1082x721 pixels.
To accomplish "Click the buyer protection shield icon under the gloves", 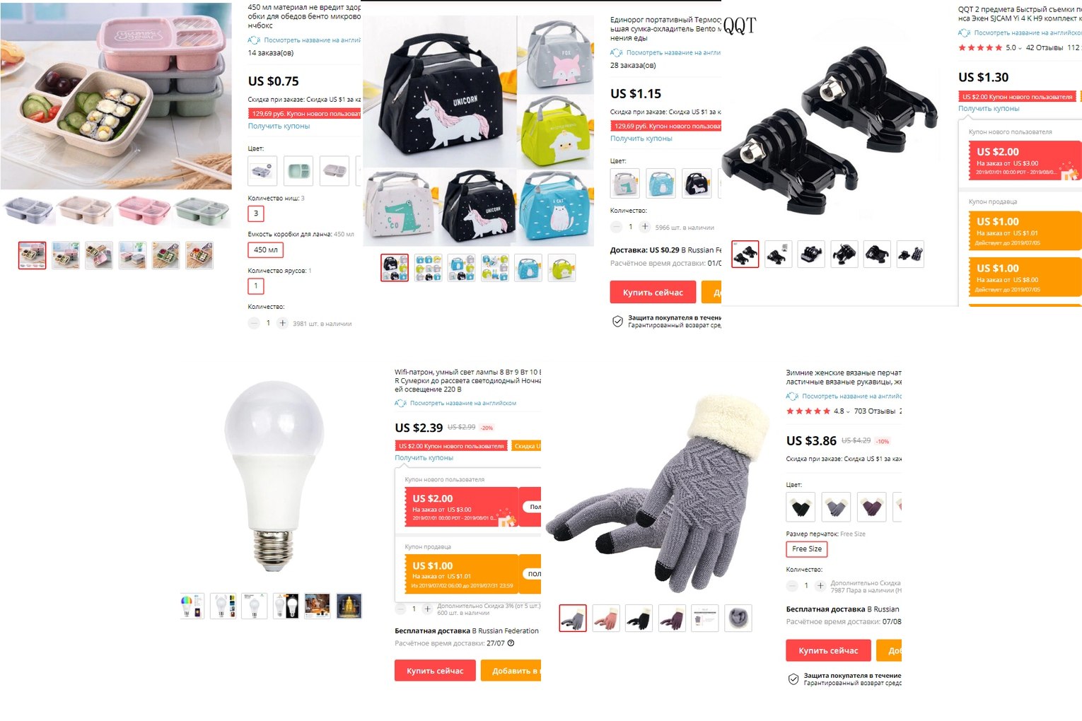I will pyautogui.click(x=793, y=679).
